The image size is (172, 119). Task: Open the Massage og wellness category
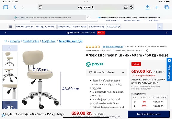(x=46, y=26)
